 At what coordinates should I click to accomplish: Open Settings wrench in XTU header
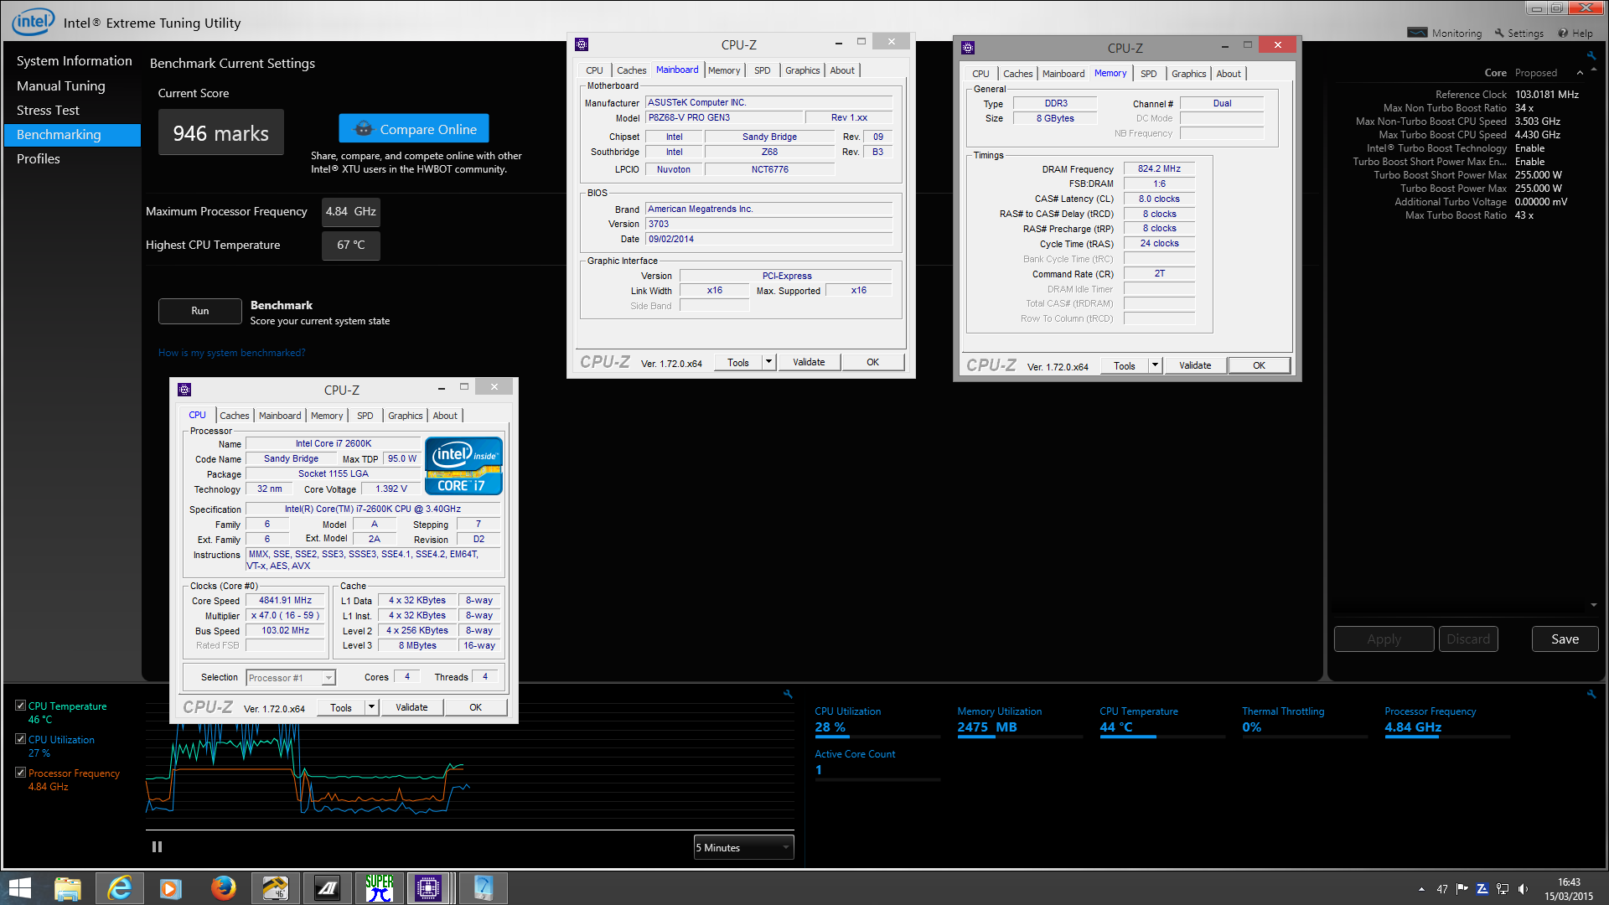point(1518,34)
